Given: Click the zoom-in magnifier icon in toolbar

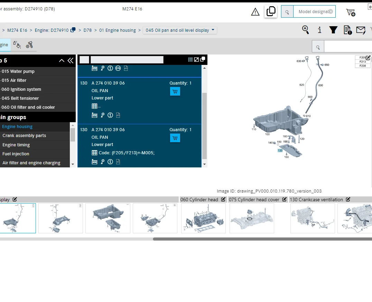Looking at the screenshot, I should click(305, 30).
